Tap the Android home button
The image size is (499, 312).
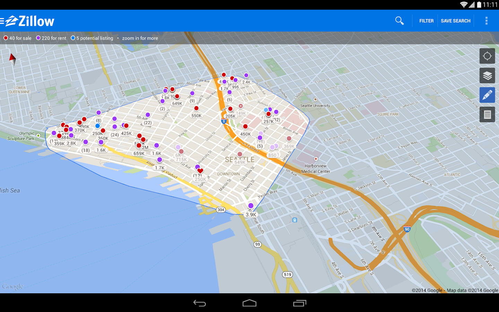click(249, 303)
